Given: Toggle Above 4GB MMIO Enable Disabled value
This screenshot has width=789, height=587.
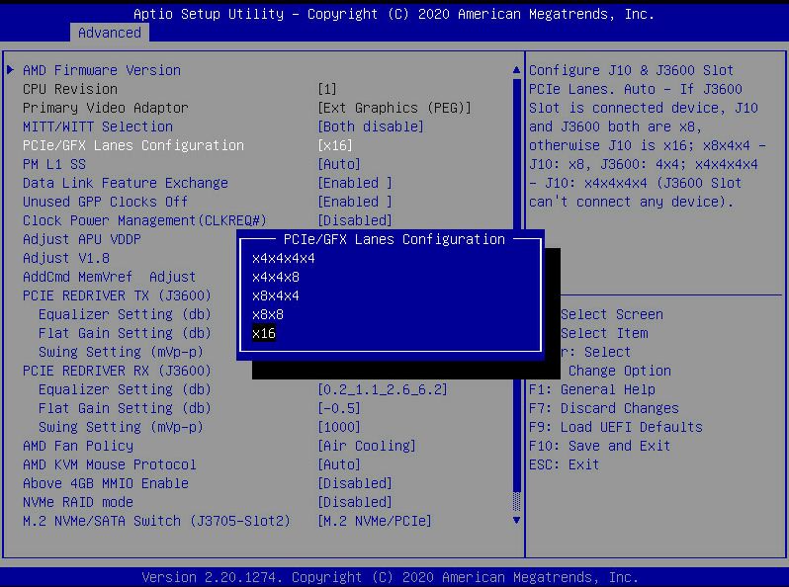Looking at the screenshot, I should click(x=354, y=483).
